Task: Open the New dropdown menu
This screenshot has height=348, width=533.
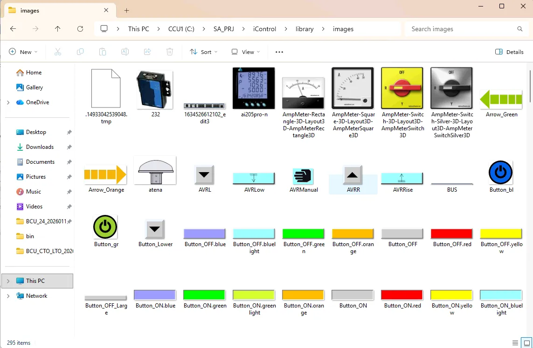Action: pos(23,52)
